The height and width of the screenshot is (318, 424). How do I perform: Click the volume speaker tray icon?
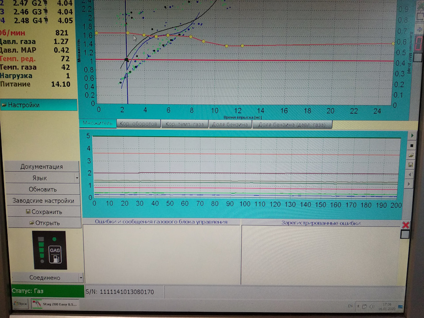pyautogui.click(x=372, y=307)
